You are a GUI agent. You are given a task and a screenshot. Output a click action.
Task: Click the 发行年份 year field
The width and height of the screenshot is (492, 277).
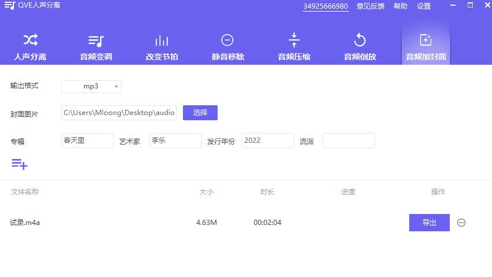[267, 141]
